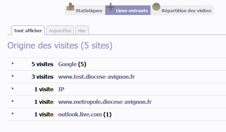The width and height of the screenshot is (226, 132).
Task: Expand the Google visits row
Action: 13,63
